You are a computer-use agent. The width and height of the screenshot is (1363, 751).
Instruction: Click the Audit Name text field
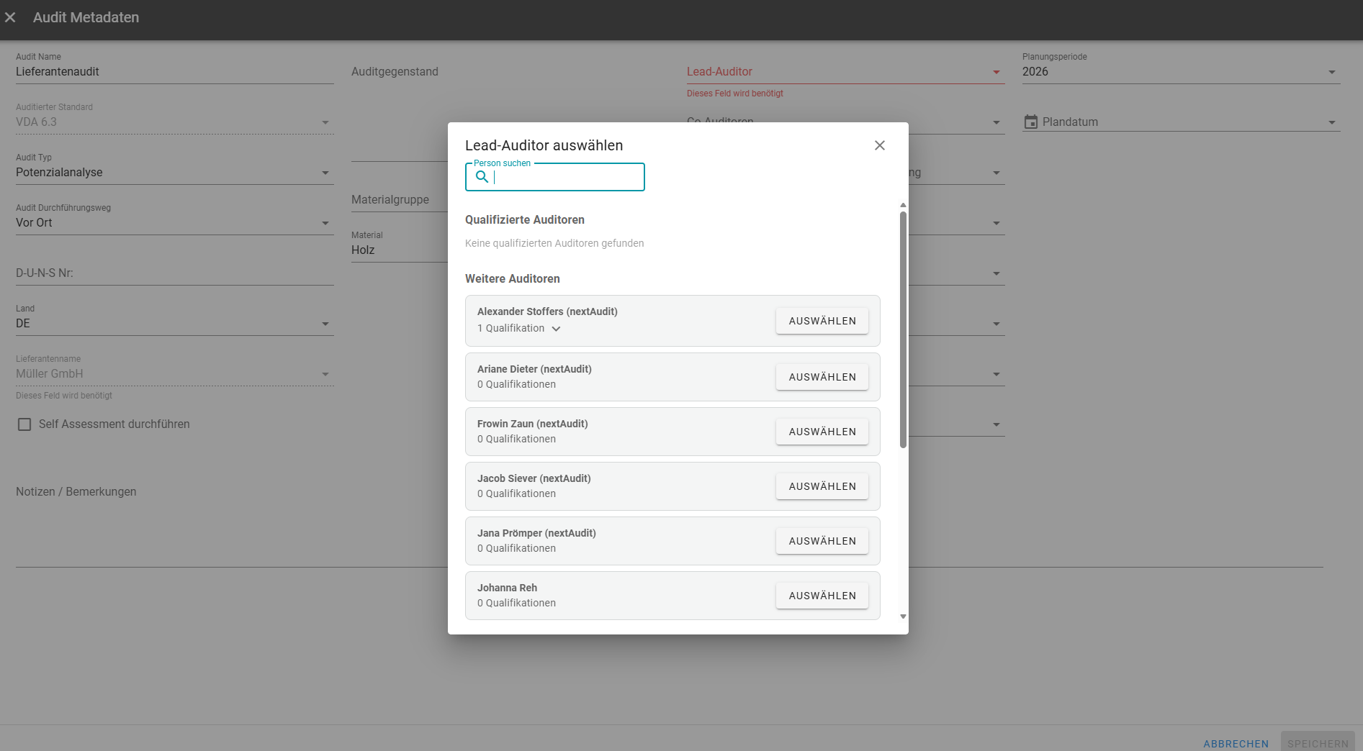[x=174, y=72]
